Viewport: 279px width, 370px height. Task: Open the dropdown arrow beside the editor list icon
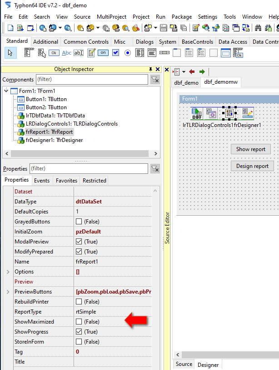click(184, 72)
